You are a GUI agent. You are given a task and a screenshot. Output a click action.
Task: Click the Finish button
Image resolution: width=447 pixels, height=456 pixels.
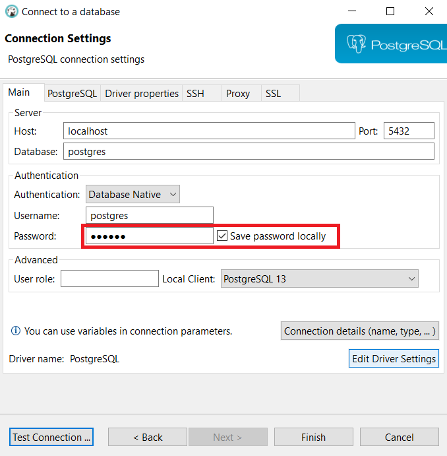click(313, 437)
